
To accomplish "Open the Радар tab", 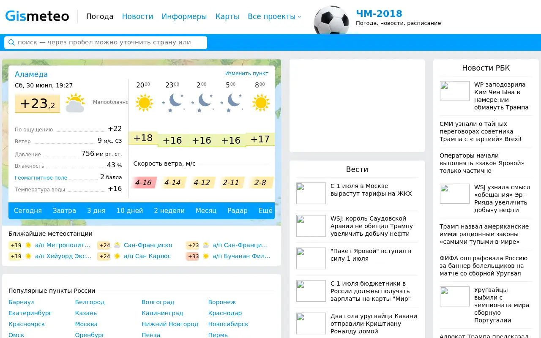I will pyautogui.click(x=238, y=210).
